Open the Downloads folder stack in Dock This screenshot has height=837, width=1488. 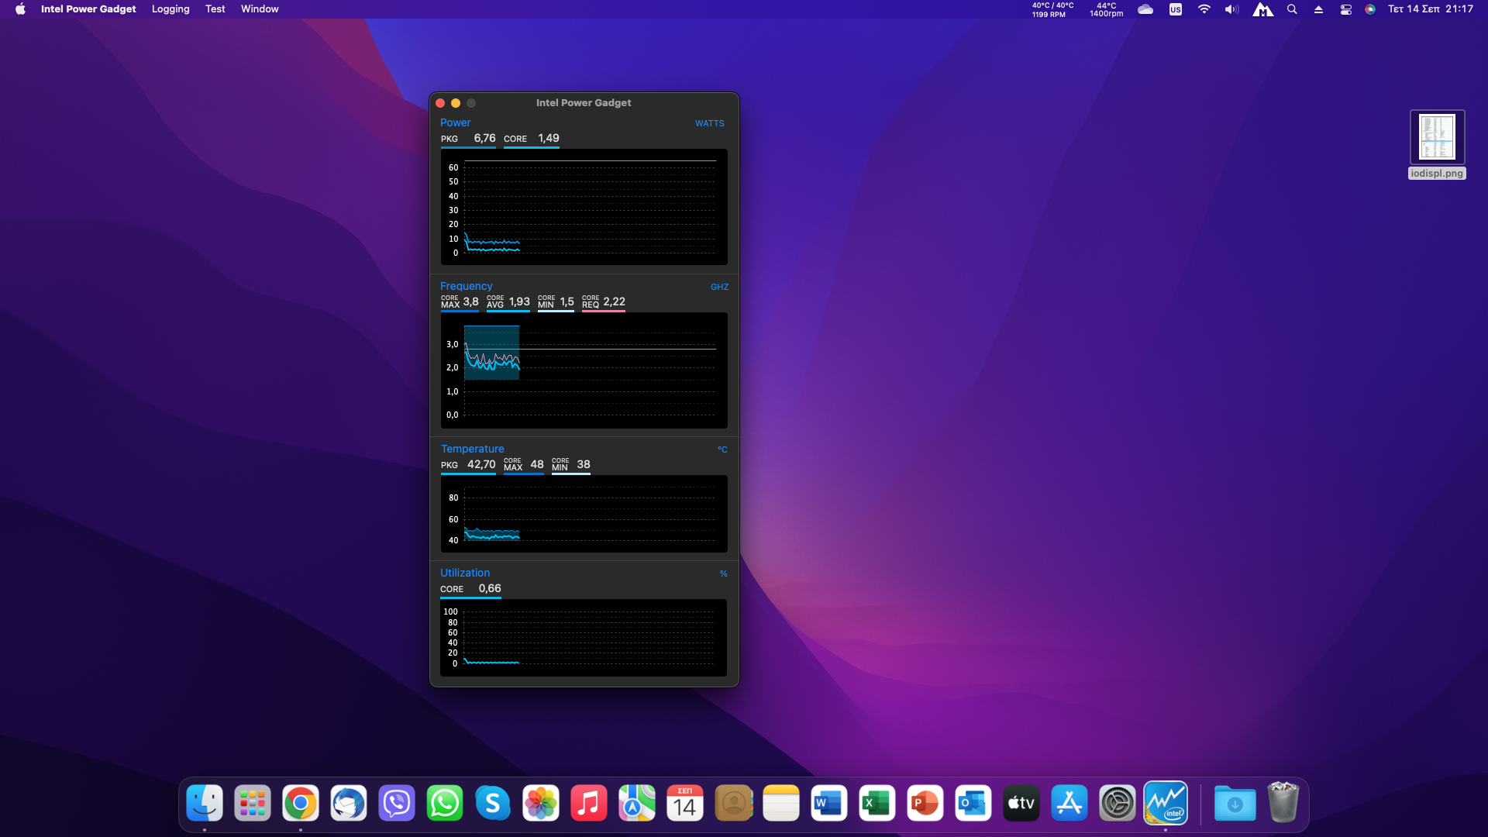point(1235,804)
